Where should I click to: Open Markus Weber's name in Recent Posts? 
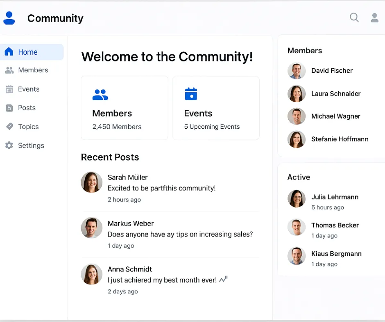click(x=131, y=224)
